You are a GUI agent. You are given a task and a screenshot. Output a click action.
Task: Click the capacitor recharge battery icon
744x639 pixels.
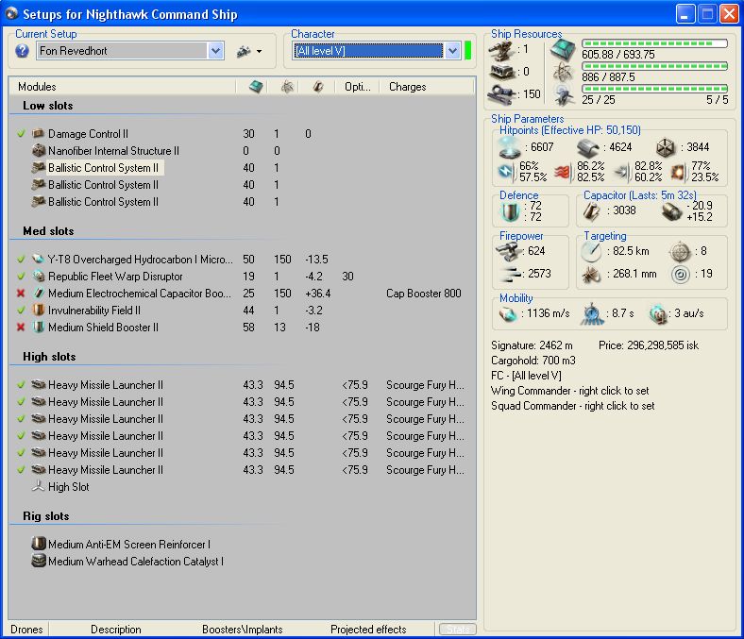[x=672, y=211]
